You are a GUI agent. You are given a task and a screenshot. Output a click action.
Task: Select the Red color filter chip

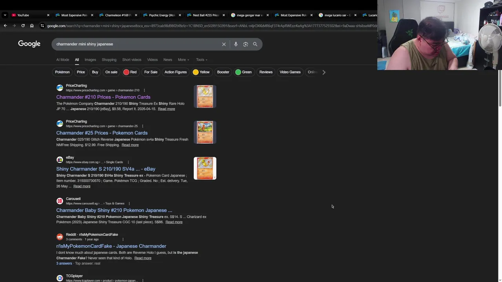click(x=130, y=72)
